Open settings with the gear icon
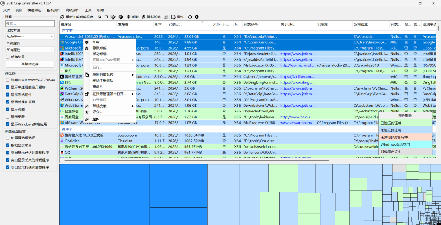 (190, 17)
